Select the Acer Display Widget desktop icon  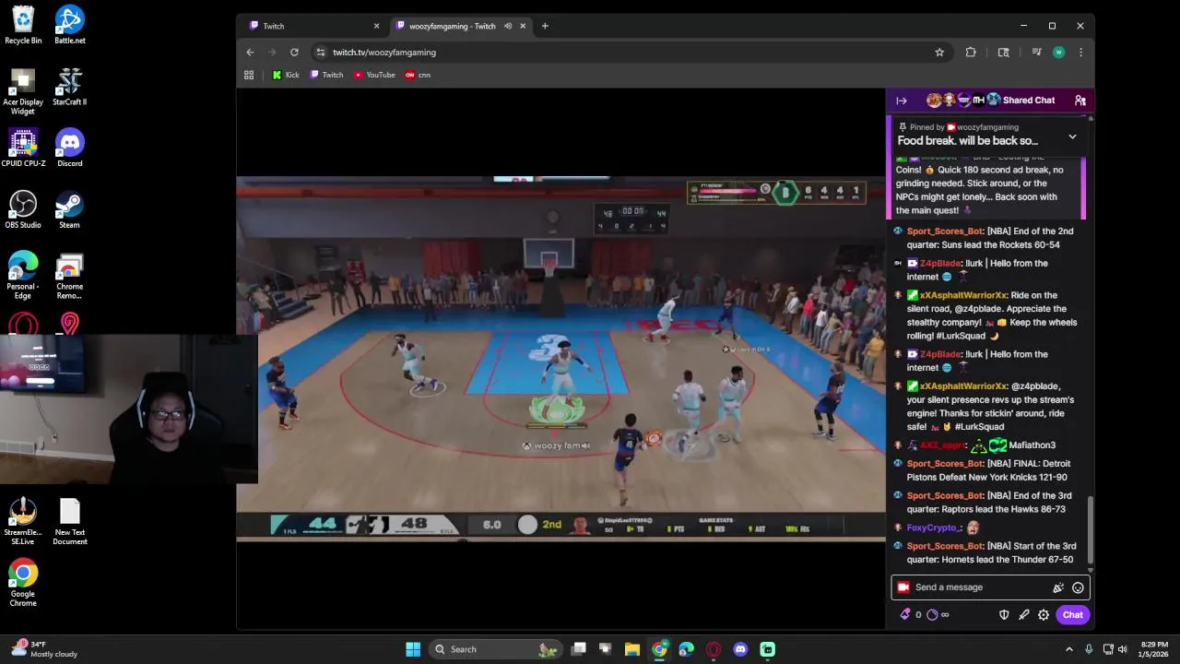point(23,92)
